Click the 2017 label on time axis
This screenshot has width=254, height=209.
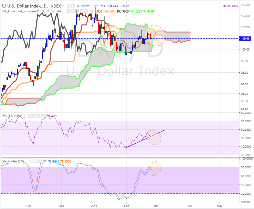point(94,206)
